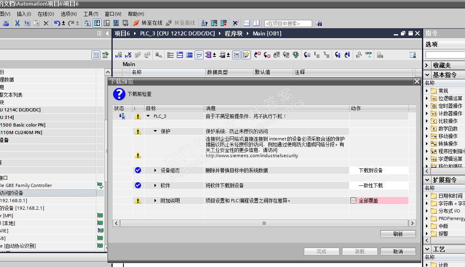
Task: Click the binoculars search icon
Action: [319, 23]
